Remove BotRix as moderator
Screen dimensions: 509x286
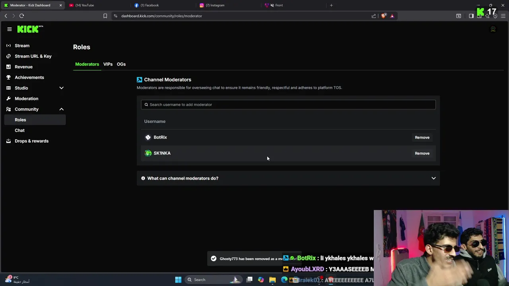point(422,137)
